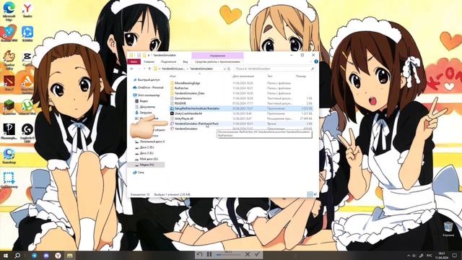
Task: Go up one folder level
Action: click(149, 69)
